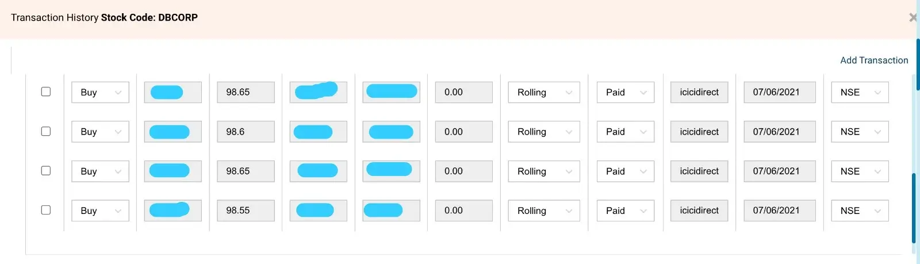920x264 pixels.
Task: Expand the Rolling dropdown in the 98.6 row
Action: (543, 132)
